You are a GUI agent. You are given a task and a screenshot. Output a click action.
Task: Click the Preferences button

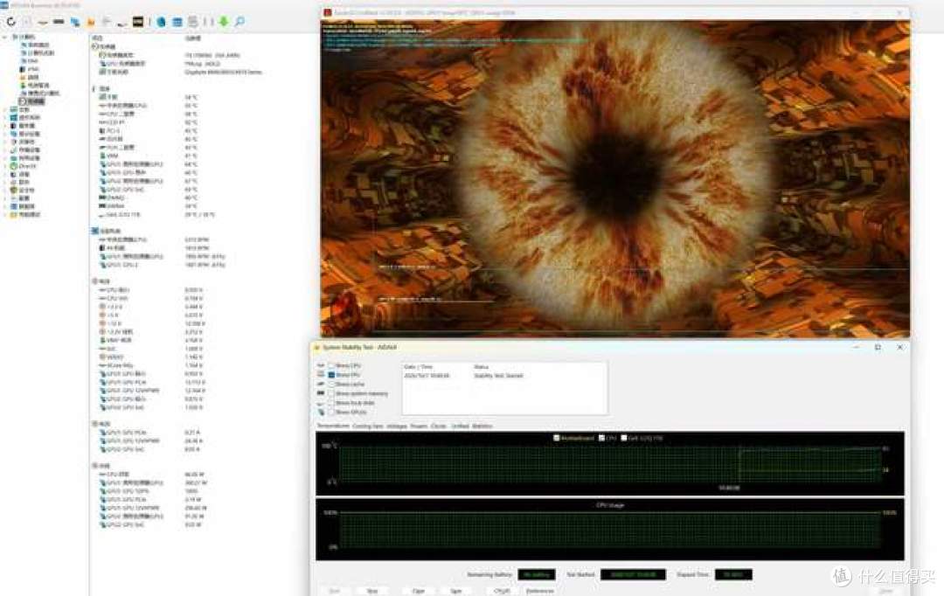coord(540,591)
